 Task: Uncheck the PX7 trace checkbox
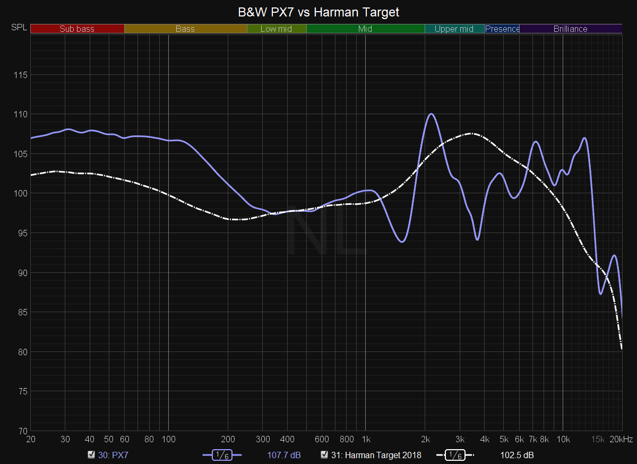pyautogui.click(x=92, y=455)
